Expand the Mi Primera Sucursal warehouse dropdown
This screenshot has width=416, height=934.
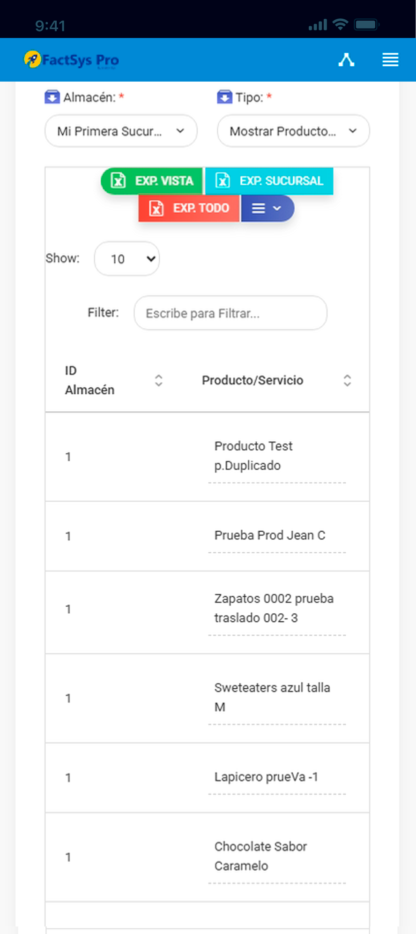(x=121, y=131)
